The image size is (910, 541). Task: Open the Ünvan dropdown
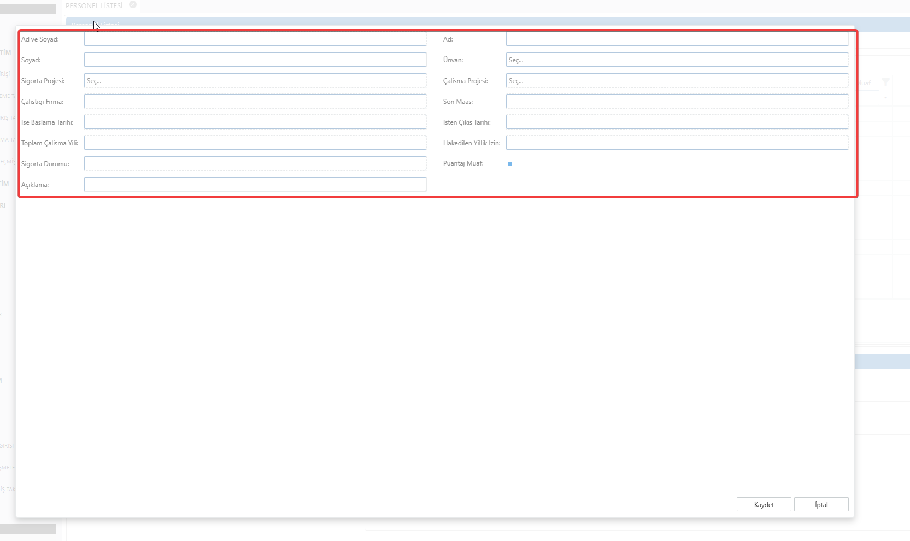coord(677,60)
